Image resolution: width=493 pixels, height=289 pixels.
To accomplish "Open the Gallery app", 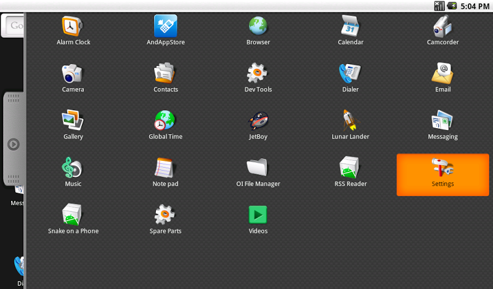I will (73, 125).
